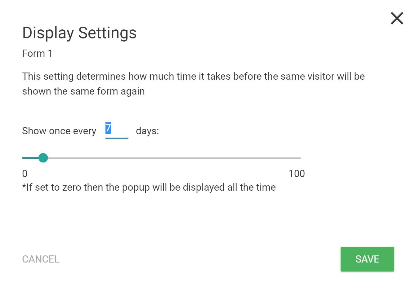Cancel the display settings changes

click(41, 259)
